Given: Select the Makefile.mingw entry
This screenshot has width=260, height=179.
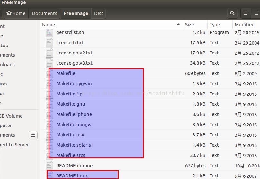Looking at the screenshot, I should 74,125.
